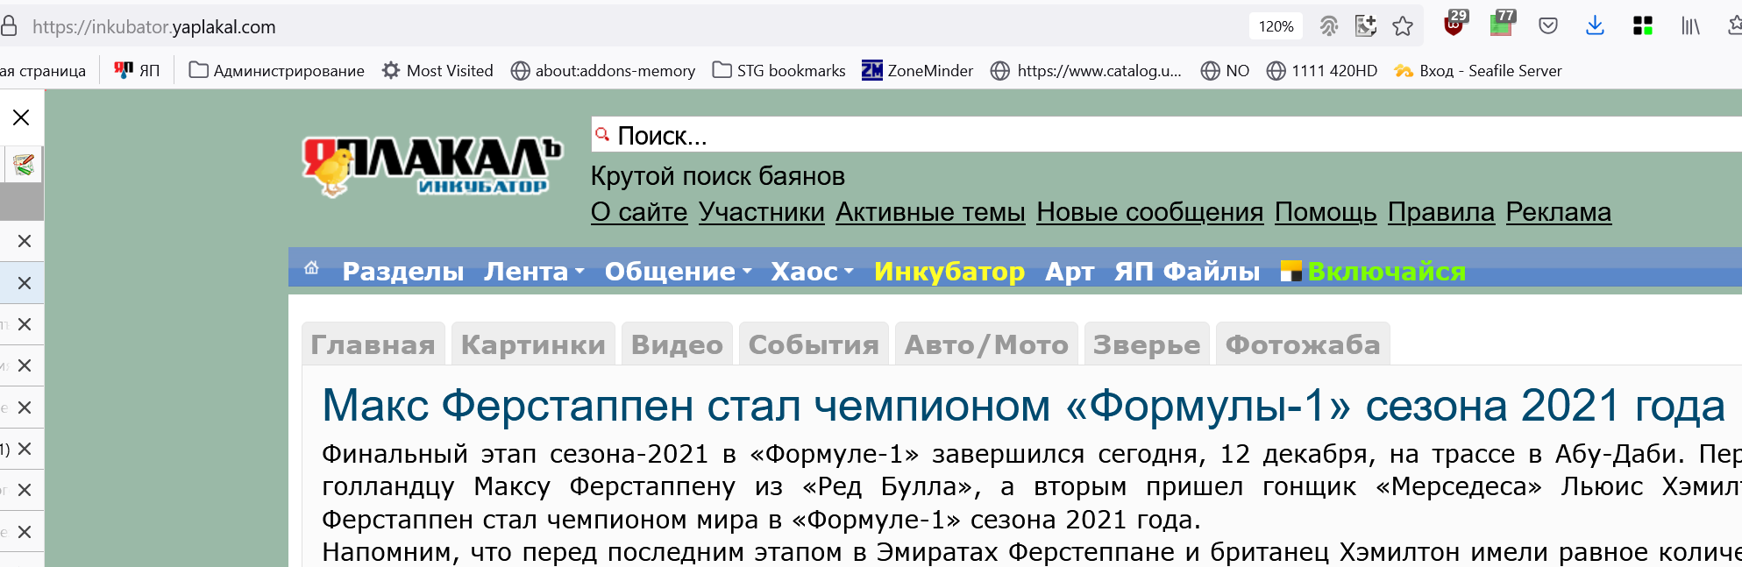Click the ЯПлакалъ Инкубатор logo
Viewport: 1742px width, 567px height.
(x=431, y=166)
